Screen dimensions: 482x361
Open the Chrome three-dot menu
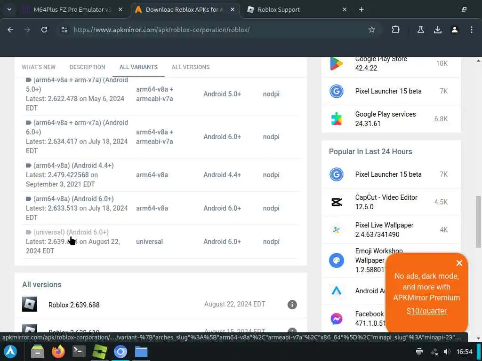click(472, 30)
